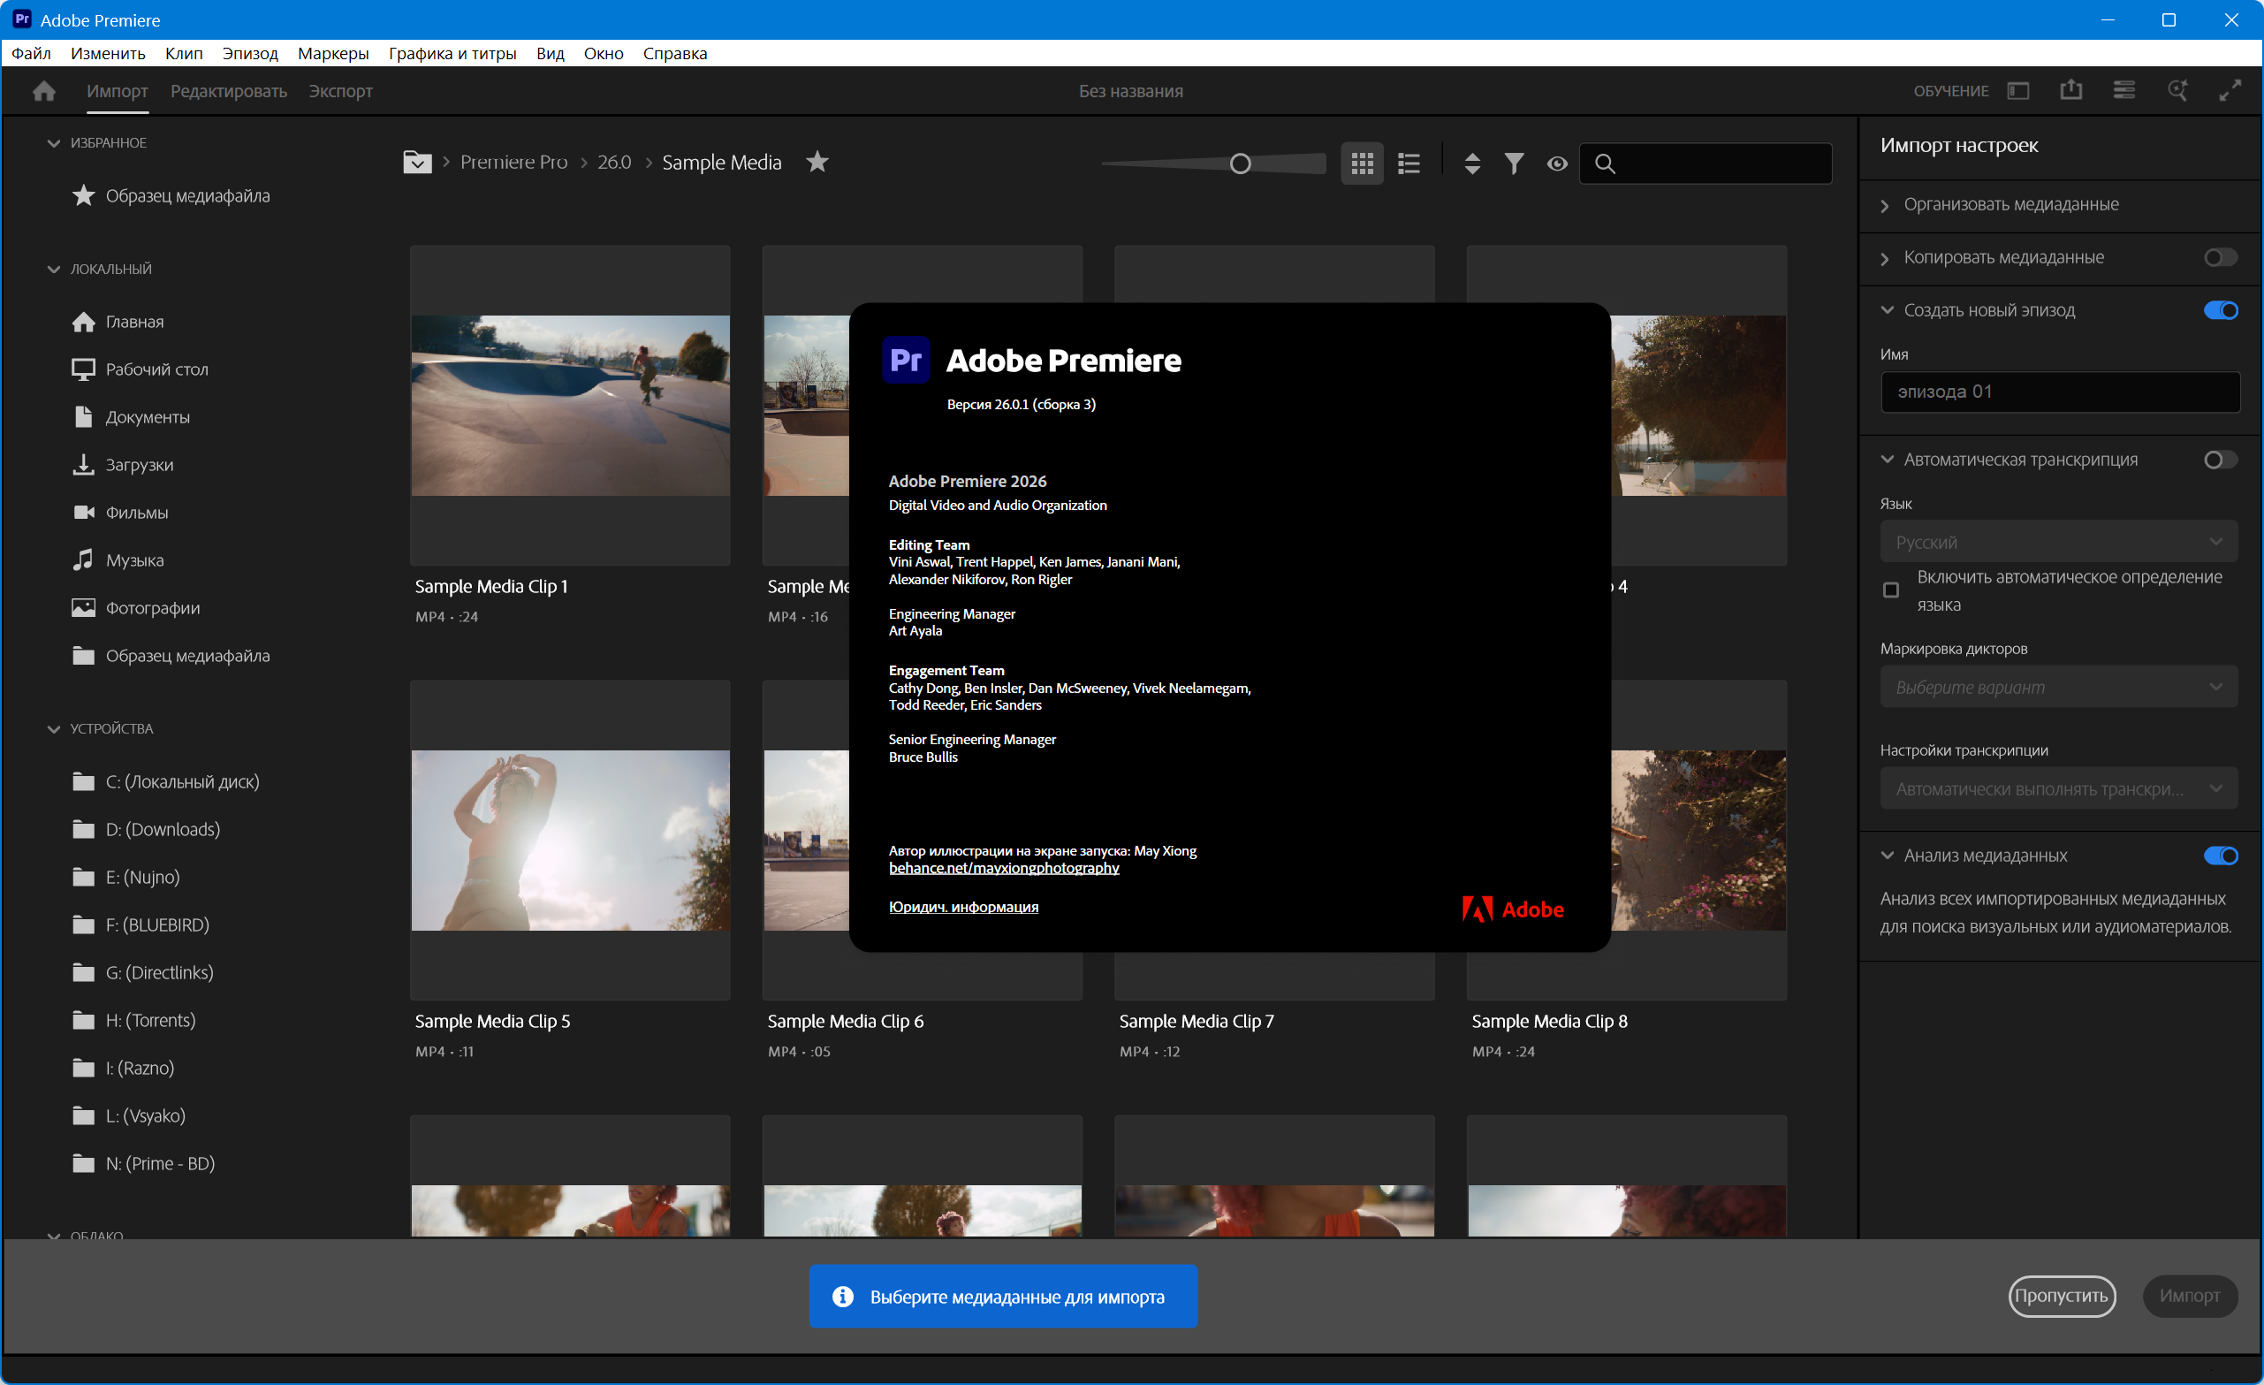The height and width of the screenshot is (1385, 2264).
Task: Collapse the УСТРОЙСТВА sidebar section
Action: 53,729
